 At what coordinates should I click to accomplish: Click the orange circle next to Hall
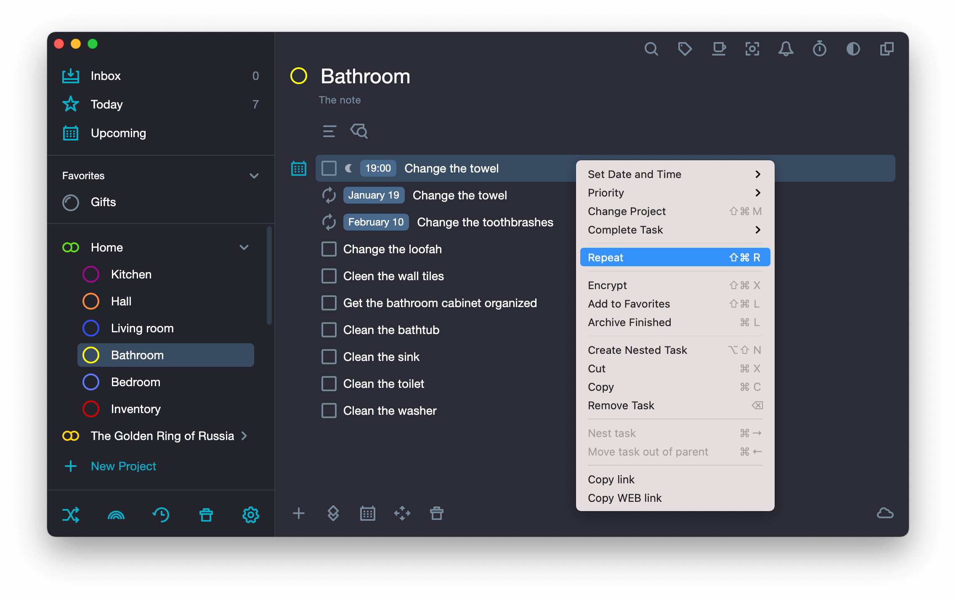click(x=91, y=301)
